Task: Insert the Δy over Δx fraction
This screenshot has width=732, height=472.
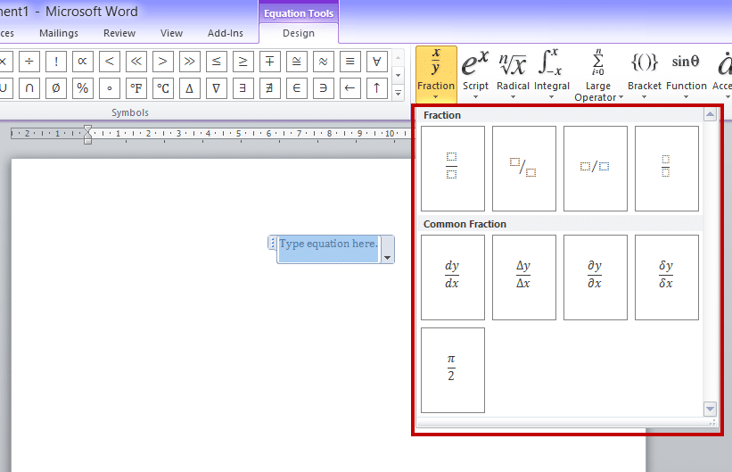Action: click(x=523, y=277)
